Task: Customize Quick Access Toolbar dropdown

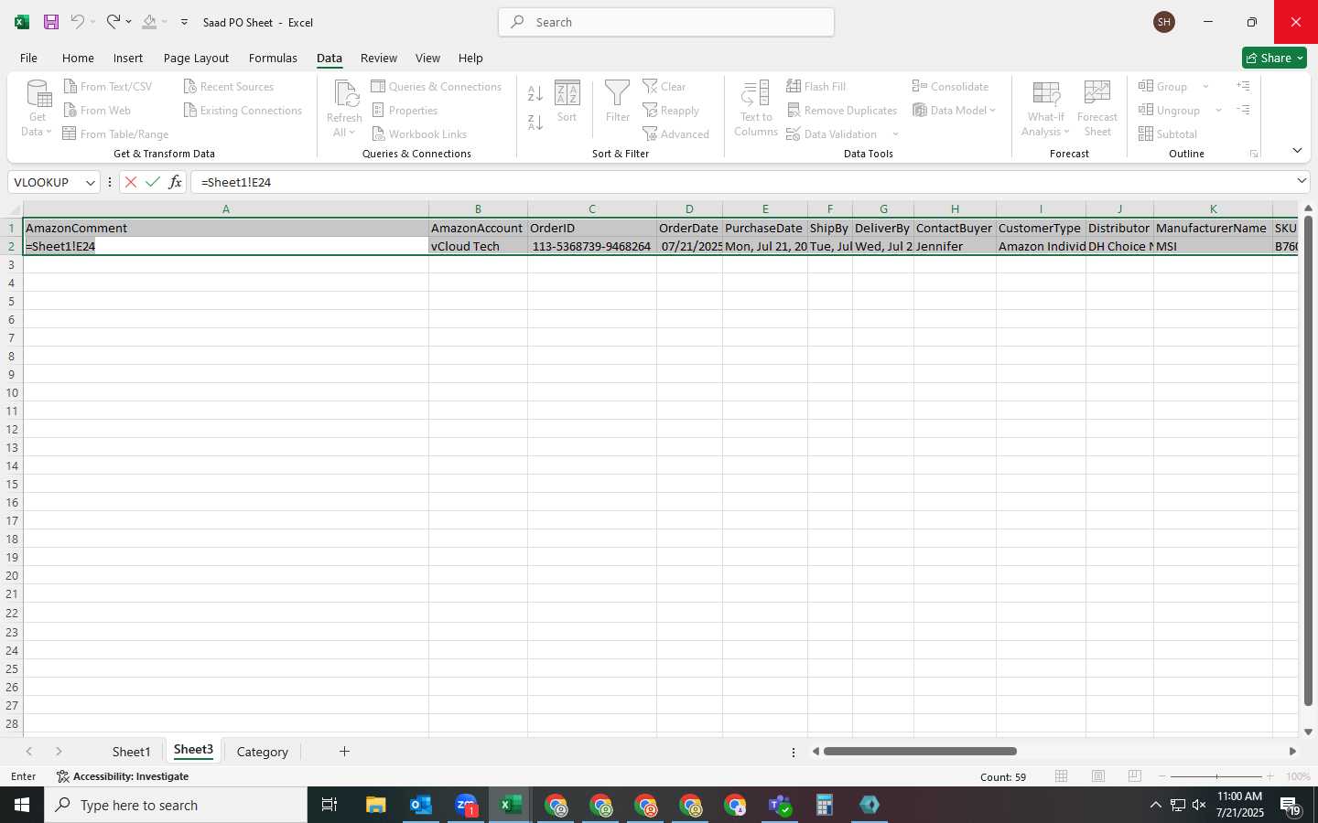Action: (x=184, y=22)
